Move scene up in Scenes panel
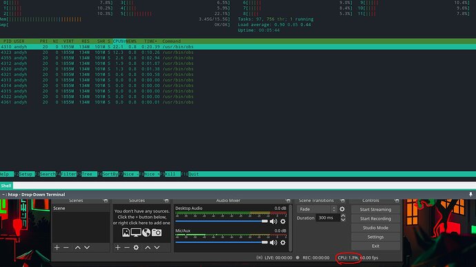 (x=78, y=248)
